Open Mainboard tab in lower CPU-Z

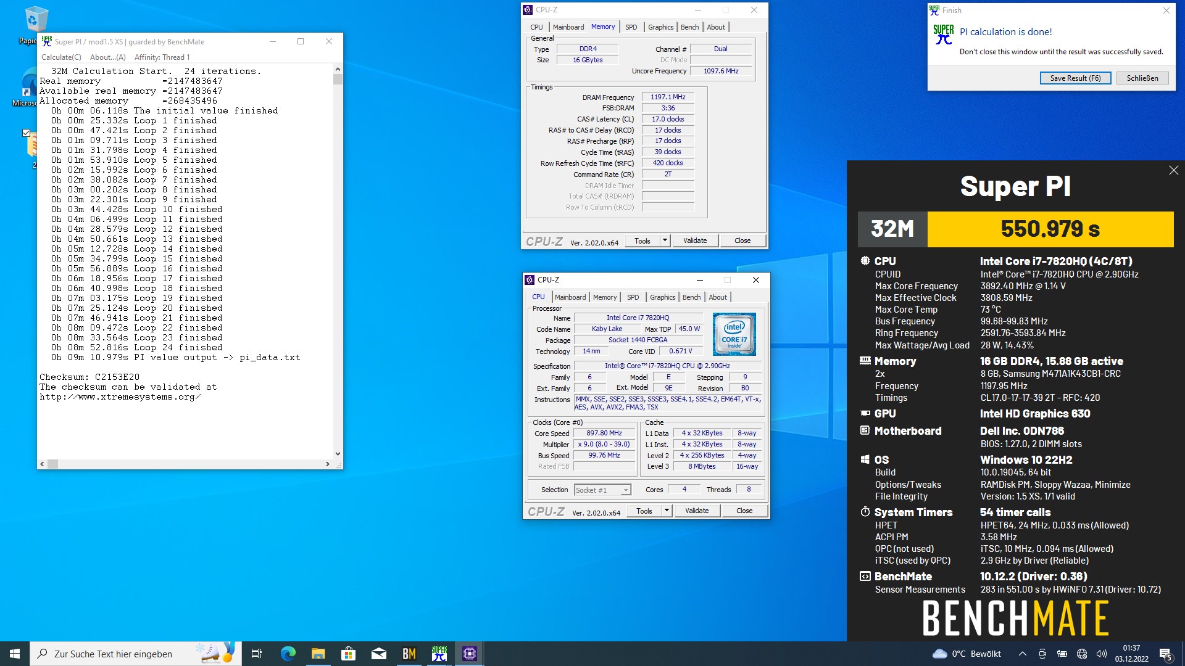(570, 297)
